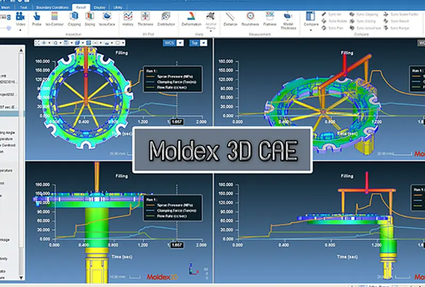Toggle Sync Result option
The width and height of the screenshot is (425, 287).
[x=396, y=21]
